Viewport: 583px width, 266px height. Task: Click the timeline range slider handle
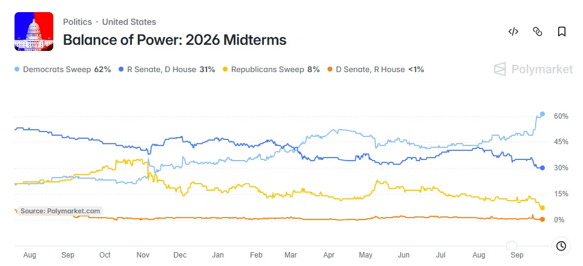click(512, 245)
